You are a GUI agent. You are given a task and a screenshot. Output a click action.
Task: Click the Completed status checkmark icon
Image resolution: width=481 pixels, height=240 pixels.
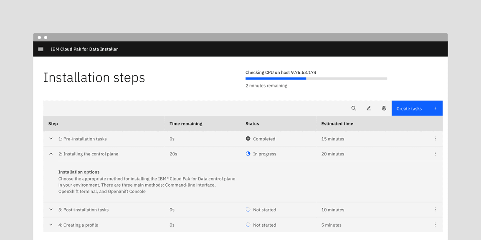point(248,139)
